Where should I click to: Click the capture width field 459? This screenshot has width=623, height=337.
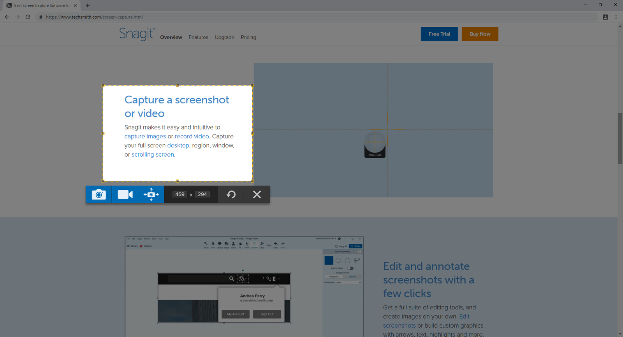180,194
